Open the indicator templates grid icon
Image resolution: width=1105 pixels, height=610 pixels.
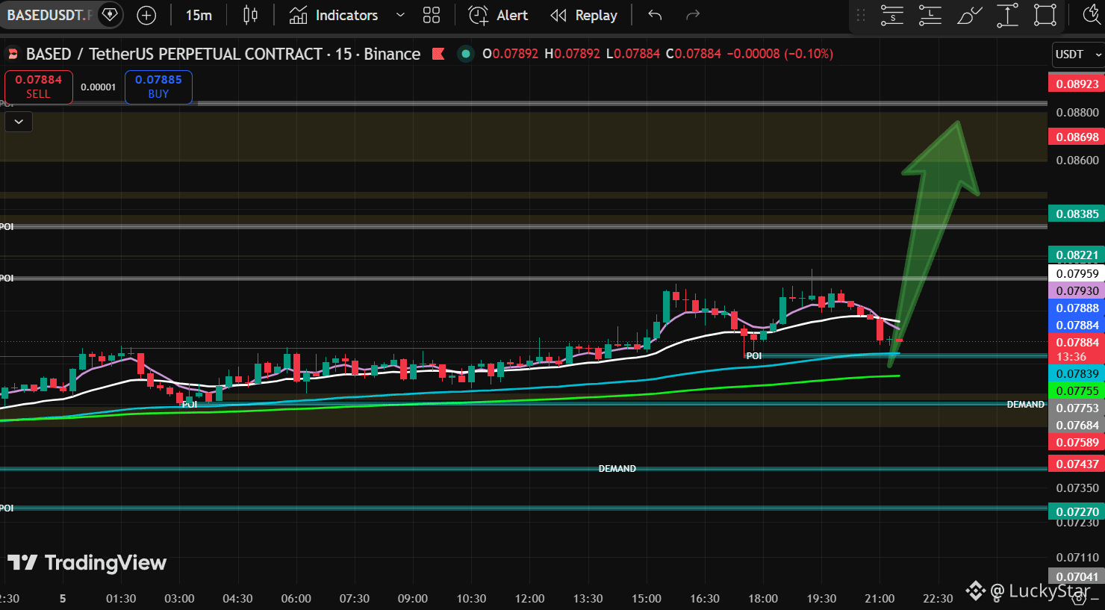pos(432,15)
